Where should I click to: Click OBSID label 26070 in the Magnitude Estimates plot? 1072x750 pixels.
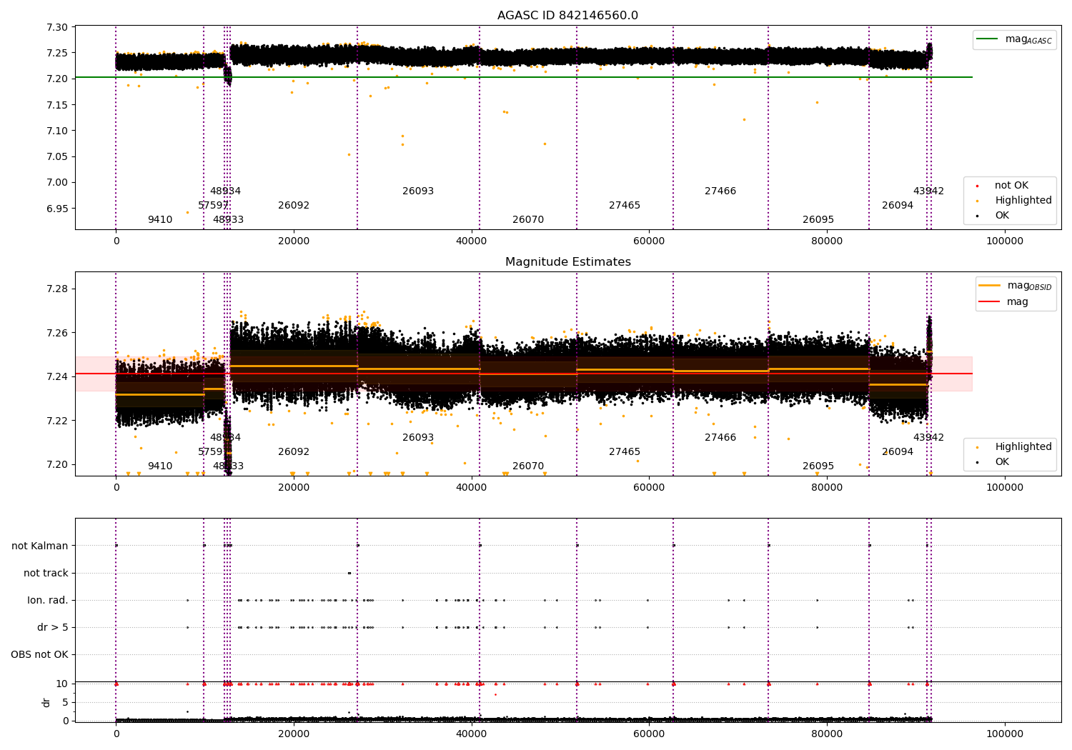pyautogui.click(x=528, y=466)
